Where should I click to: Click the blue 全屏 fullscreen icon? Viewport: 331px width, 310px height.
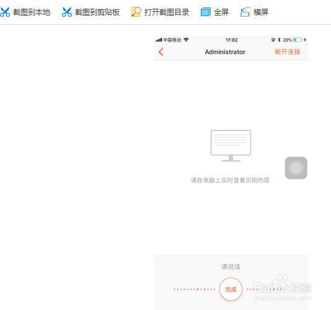pyautogui.click(x=205, y=12)
